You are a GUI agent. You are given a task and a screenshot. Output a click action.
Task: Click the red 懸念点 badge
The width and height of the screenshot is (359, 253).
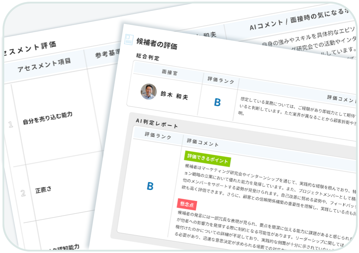click(x=187, y=204)
